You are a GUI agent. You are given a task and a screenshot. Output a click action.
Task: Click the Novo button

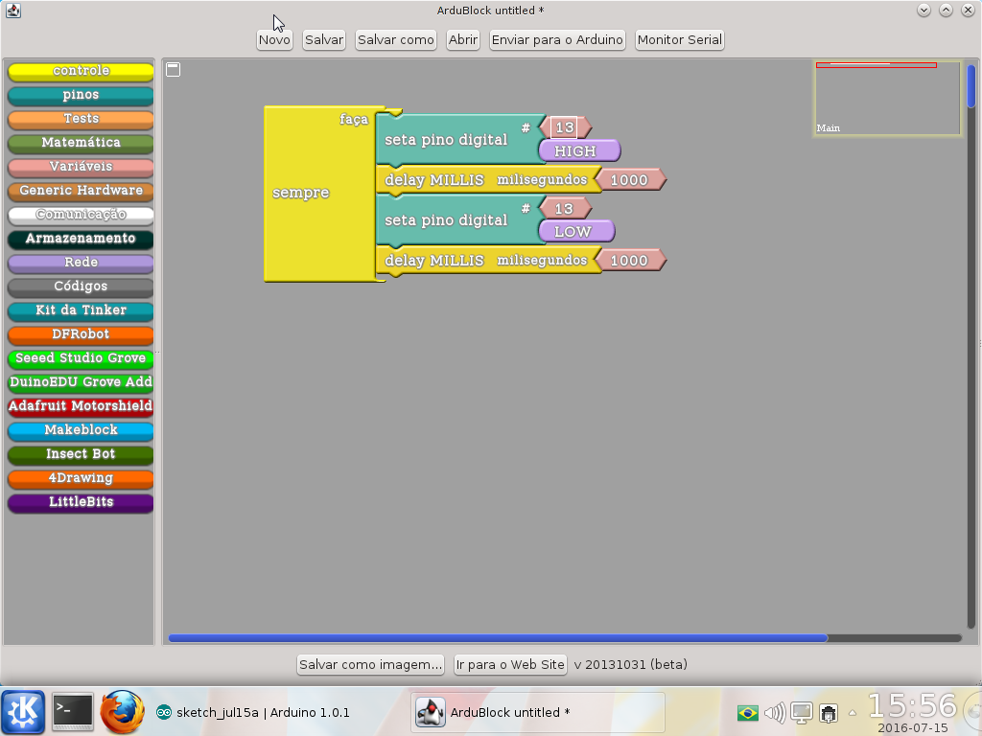(274, 40)
